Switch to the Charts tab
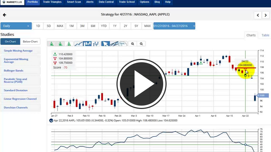This screenshot has width=271, height=152. click(251, 35)
